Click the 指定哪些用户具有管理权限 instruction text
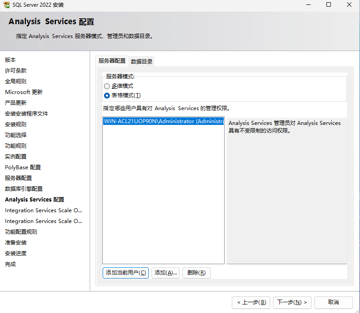 pos(166,108)
